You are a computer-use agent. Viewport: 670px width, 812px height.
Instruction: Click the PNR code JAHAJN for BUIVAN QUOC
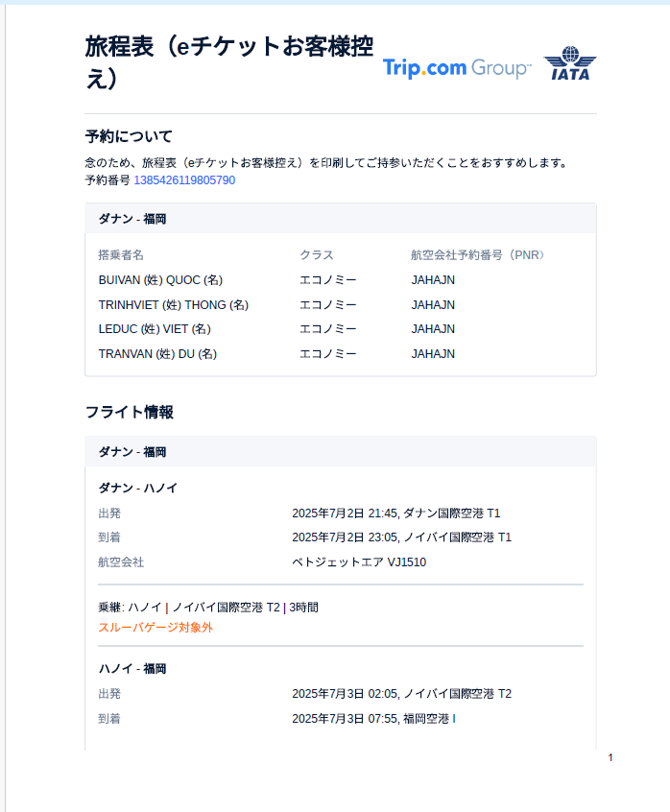coord(433,280)
